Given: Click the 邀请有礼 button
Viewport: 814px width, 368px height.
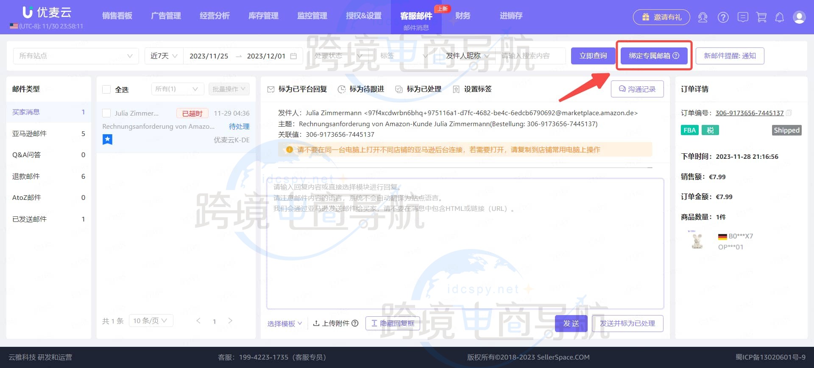Looking at the screenshot, I should coord(661,17).
